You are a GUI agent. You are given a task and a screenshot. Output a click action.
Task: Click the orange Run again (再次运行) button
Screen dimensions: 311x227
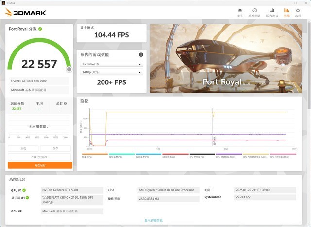(40, 165)
